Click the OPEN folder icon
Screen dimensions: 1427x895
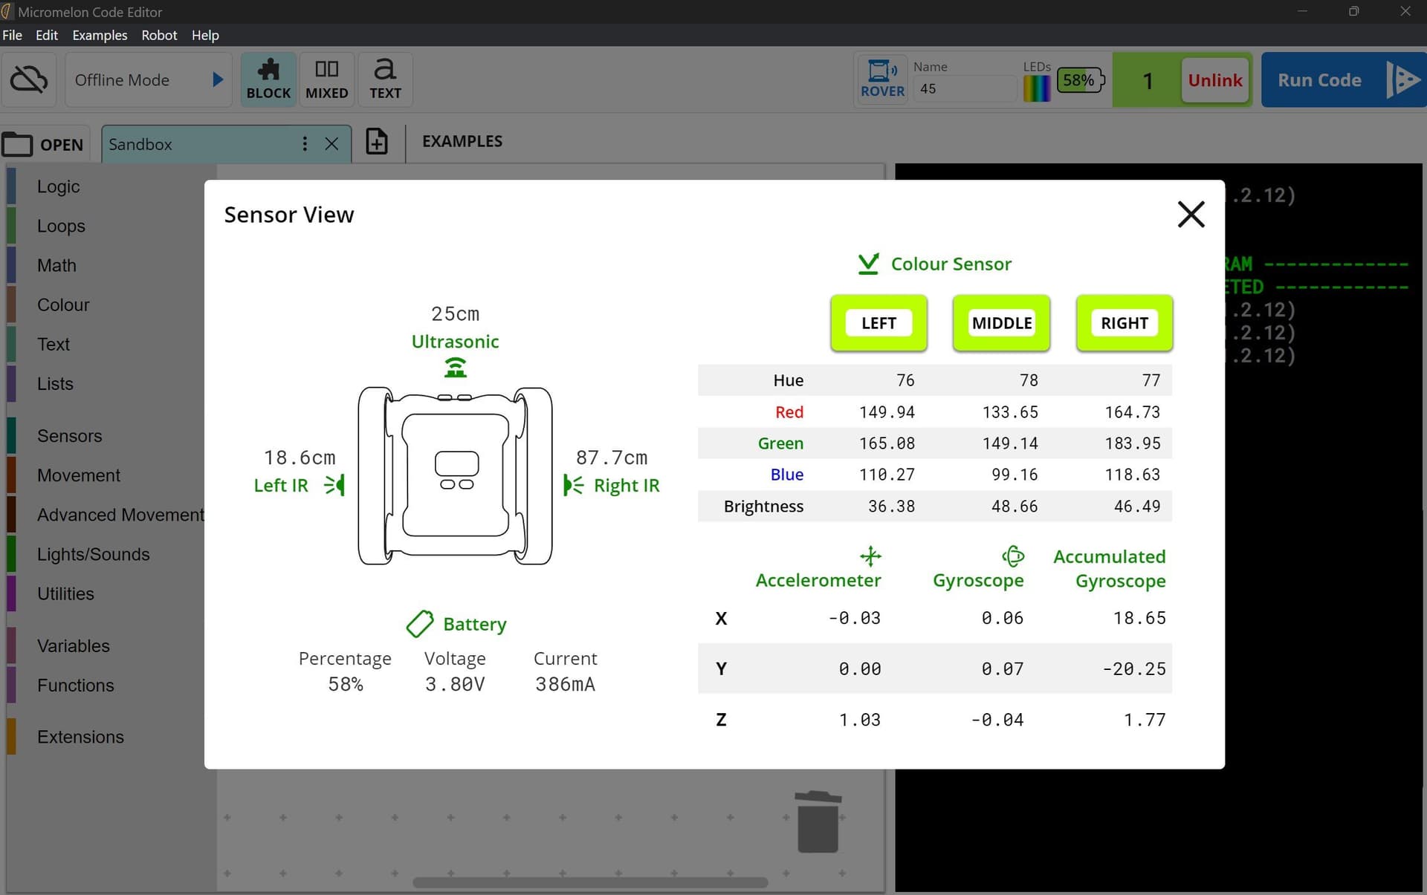18,144
